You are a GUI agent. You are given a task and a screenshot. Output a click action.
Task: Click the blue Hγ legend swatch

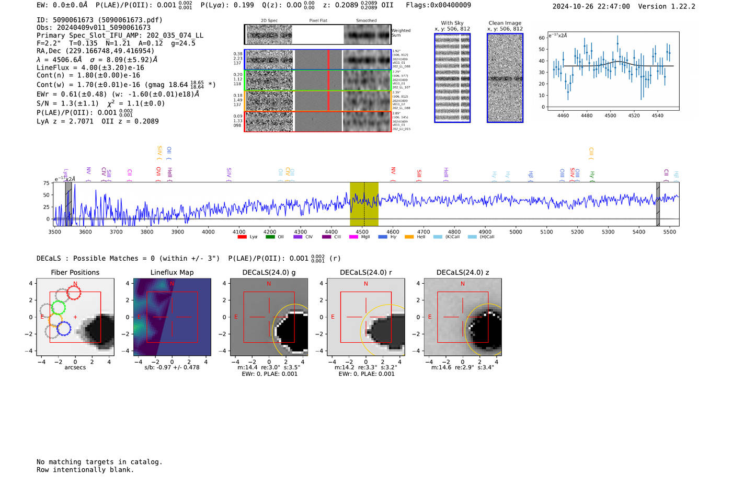tap(383, 237)
